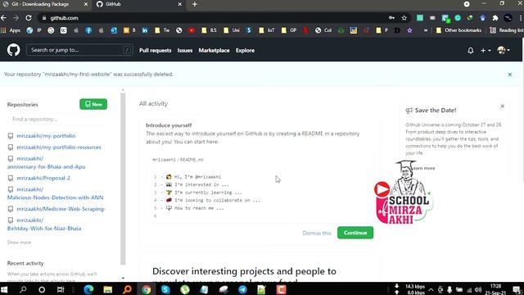Expand the plus create-new dropdown
The width and height of the screenshot is (524, 295).
[486, 51]
